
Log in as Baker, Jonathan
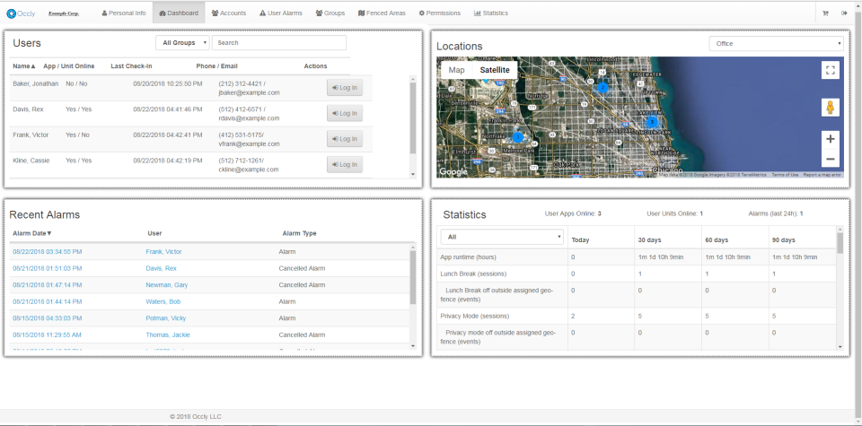tap(345, 87)
